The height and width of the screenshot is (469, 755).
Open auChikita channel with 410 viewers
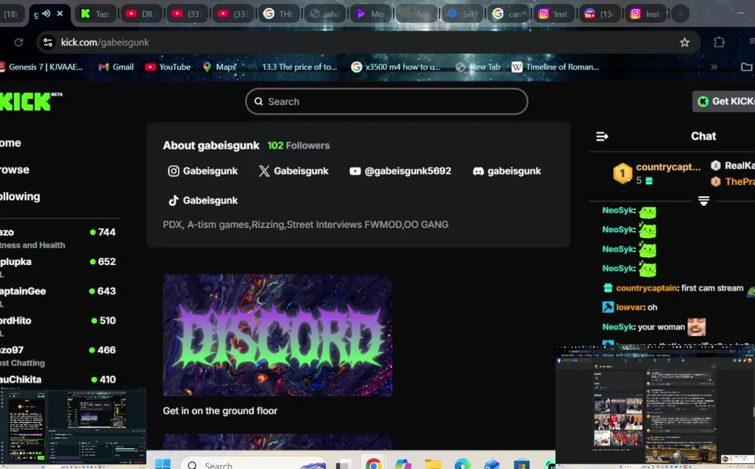pos(58,380)
